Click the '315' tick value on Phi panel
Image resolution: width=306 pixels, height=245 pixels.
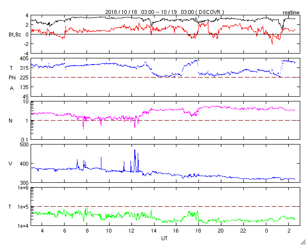[24, 68]
